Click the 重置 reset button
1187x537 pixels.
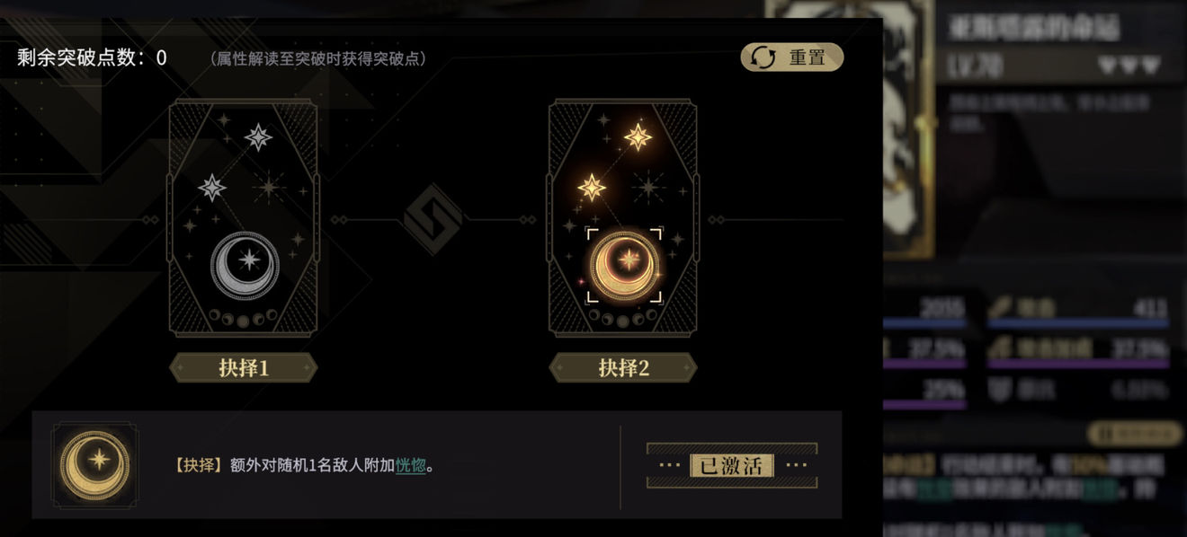792,57
